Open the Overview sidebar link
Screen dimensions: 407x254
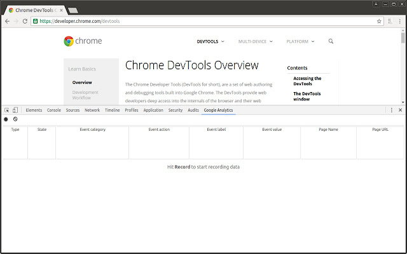82,83
